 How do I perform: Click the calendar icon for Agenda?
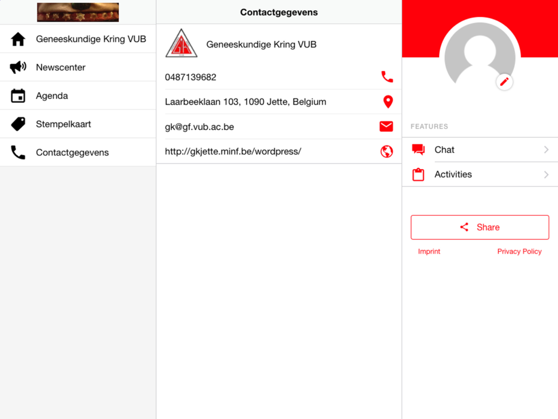[18, 96]
